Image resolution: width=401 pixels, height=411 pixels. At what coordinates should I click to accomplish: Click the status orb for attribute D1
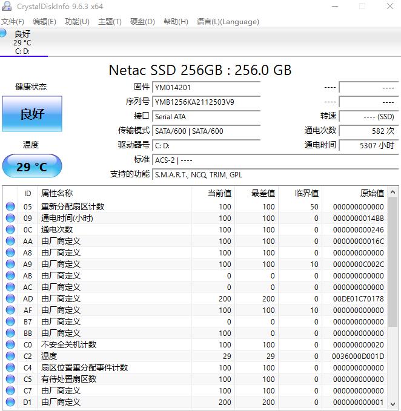pos(10,402)
